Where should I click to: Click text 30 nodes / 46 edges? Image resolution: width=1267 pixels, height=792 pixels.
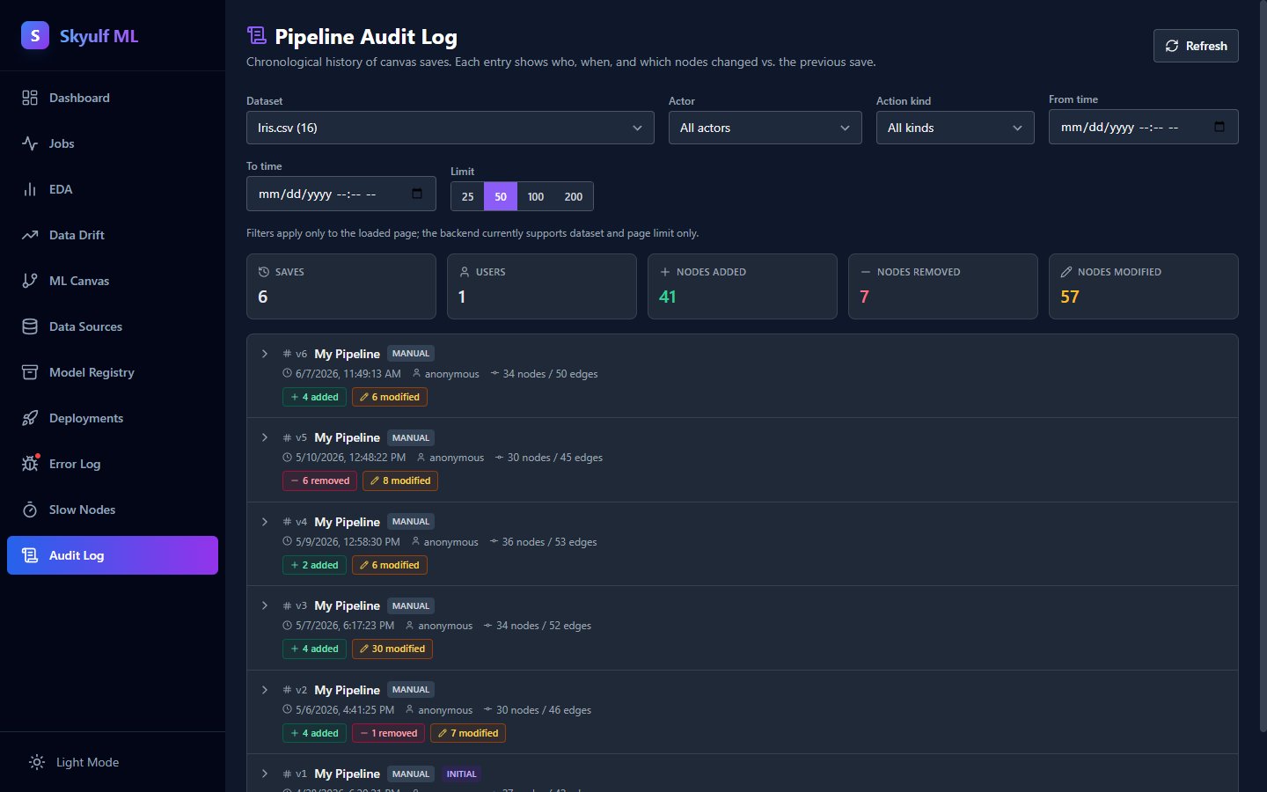pyautogui.click(x=544, y=710)
